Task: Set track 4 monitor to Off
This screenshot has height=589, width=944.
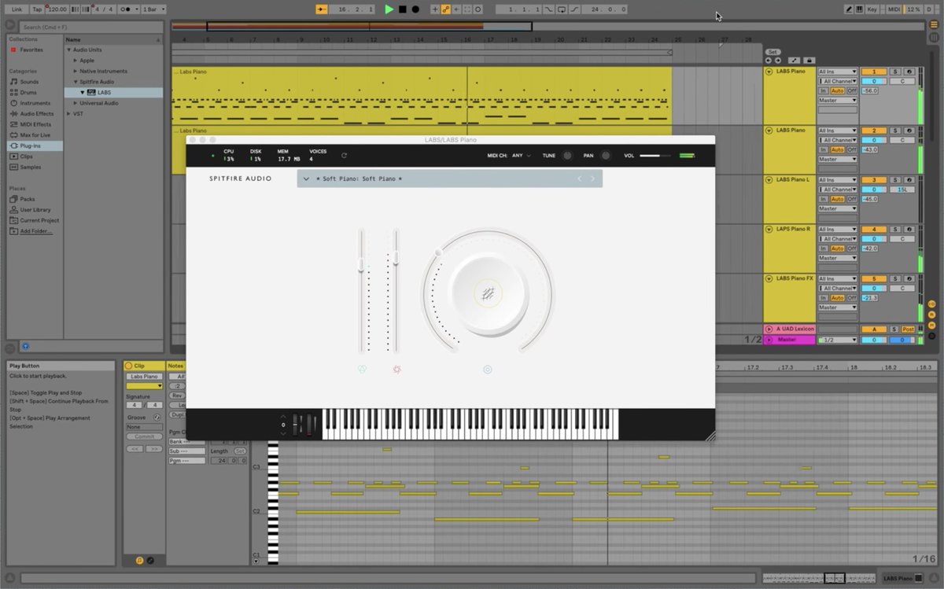Action: point(852,248)
